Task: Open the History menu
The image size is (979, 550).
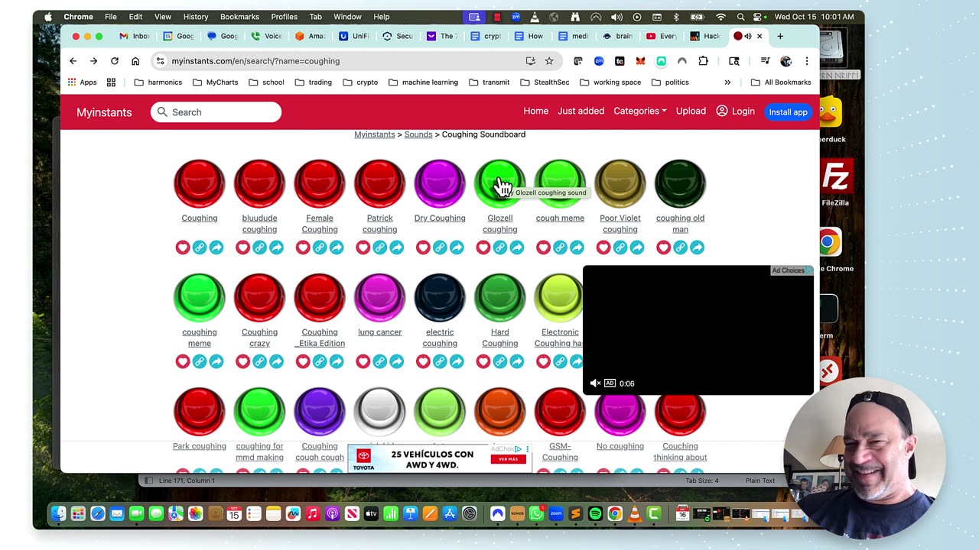Action: [x=196, y=17]
